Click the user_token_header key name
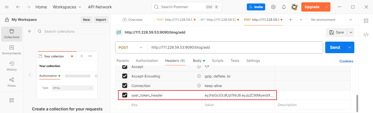 coord(147,95)
